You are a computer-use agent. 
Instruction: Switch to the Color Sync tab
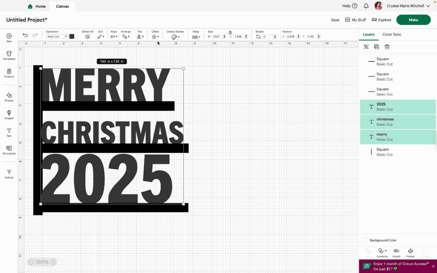pyautogui.click(x=392, y=34)
